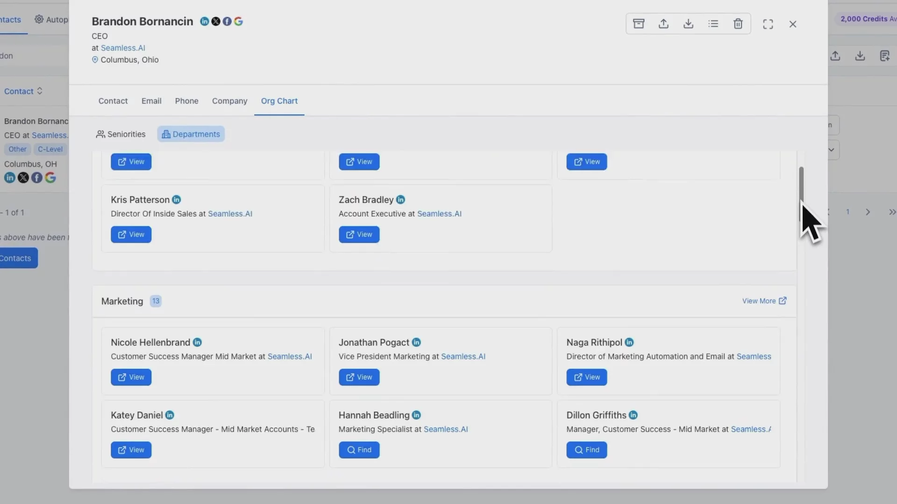Screen dimensions: 897x504
Task: View Kris Patterson's contact
Action: [131, 235]
